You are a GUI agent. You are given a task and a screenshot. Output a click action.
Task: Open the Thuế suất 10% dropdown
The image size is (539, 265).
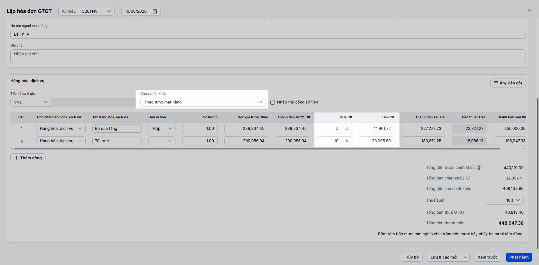(505, 200)
